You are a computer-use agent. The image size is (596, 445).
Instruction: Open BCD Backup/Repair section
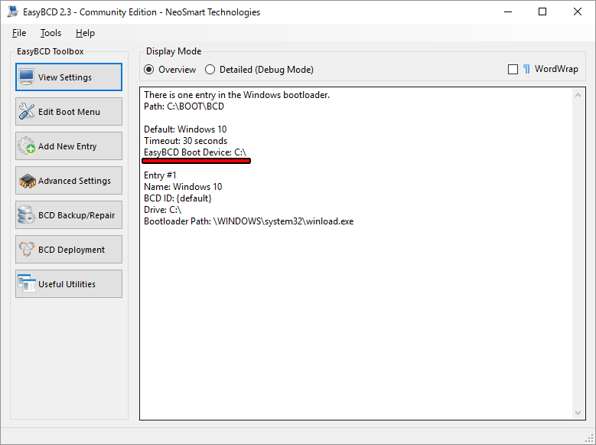69,214
